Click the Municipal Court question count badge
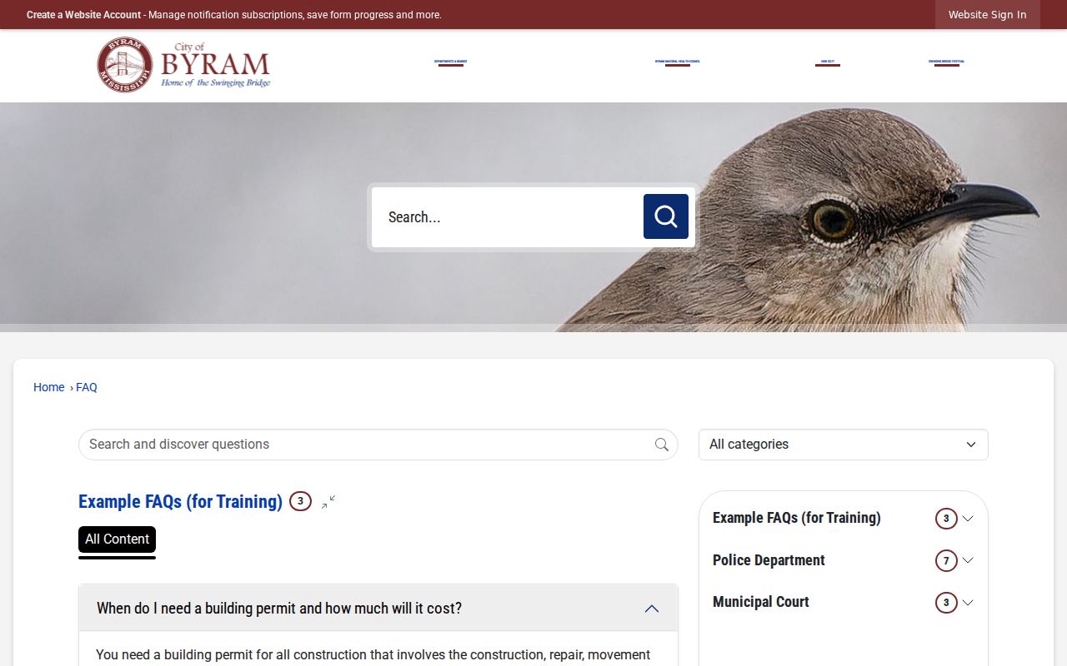Image resolution: width=1067 pixels, height=666 pixels. click(x=946, y=602)
